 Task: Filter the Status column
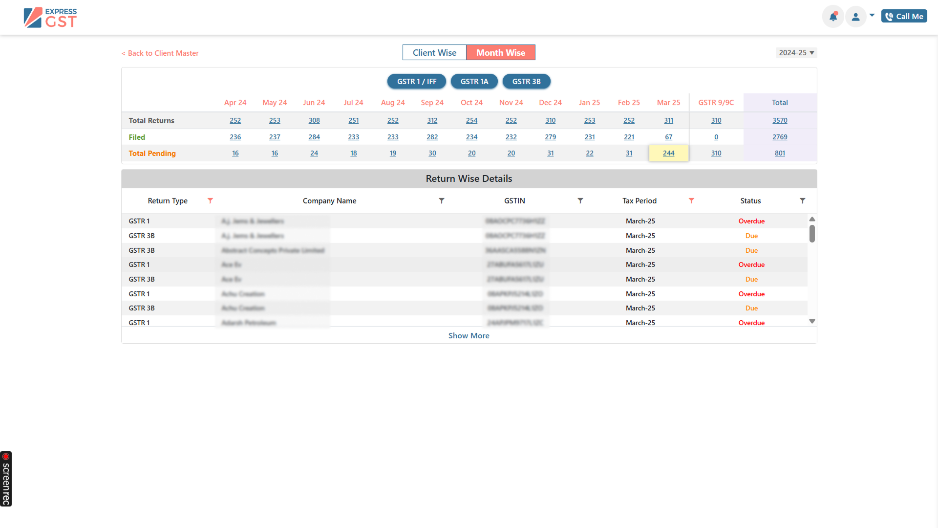(x=803, y=200)
